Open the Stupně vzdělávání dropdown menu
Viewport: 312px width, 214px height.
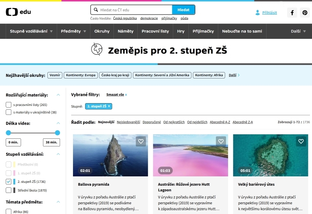[31, 31]
